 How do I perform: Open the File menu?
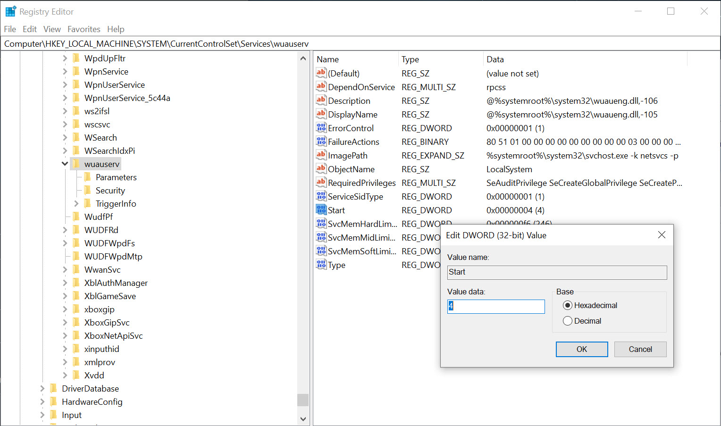click(10, 29)
